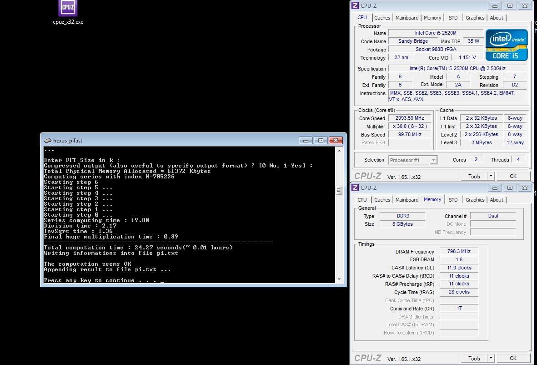Viewport: 537px width, 365px height.
Task: Switch to the Graphics tab in the lower CPU-Z window
Action: click(x=475, y=200)
